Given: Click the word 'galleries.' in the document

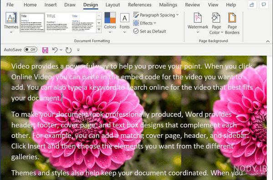Looking at the screenshot, I should coord(25,157).
